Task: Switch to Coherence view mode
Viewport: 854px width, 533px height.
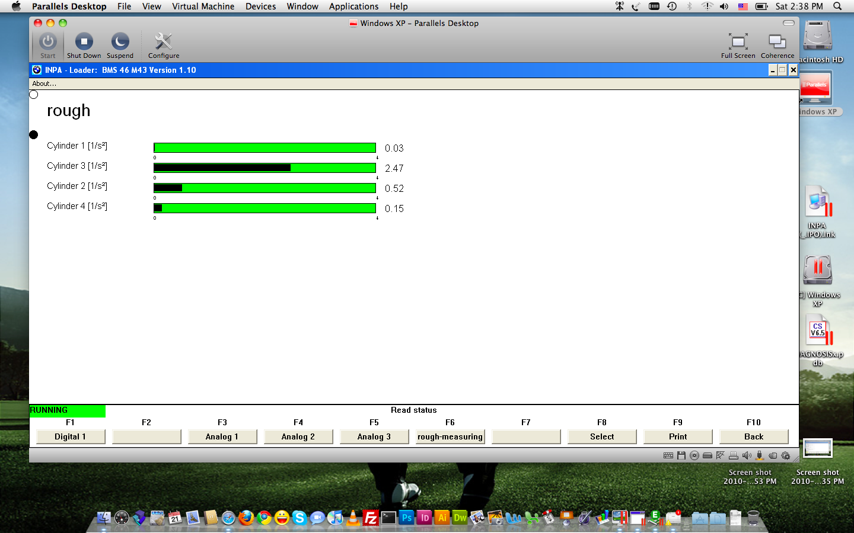Action: point(777,42)
